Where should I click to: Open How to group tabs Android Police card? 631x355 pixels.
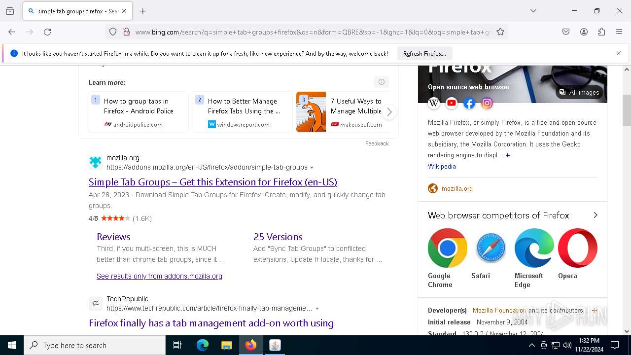tap(138, 112)
